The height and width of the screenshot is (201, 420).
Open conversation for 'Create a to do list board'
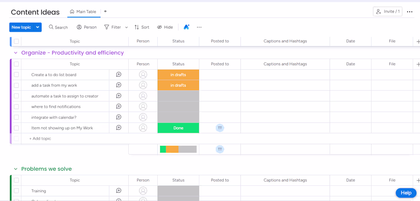[x=119, y=75]
